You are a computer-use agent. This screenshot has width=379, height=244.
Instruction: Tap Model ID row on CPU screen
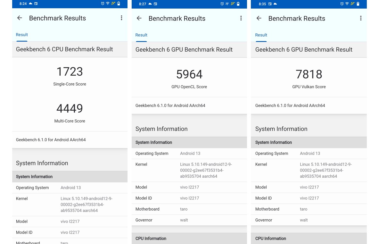[x=70, y=232]
